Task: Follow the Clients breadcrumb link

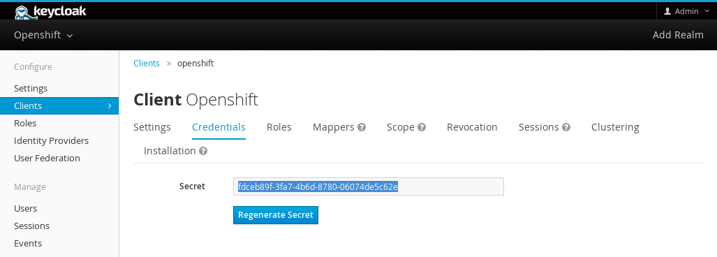Action: (147, 64)
